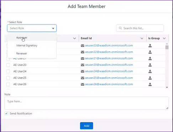Click the envelope icon beside aeuser20 email
173x132 pixels.
pos(83,65)
